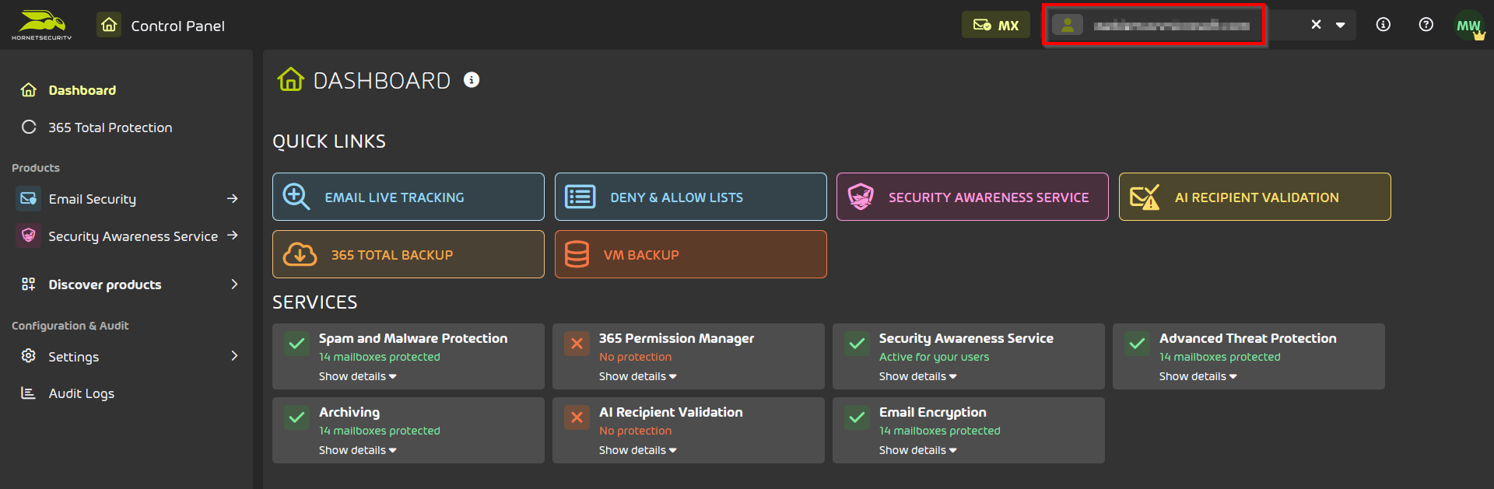1494x489 pixels.
Task: Show details for Spam and Malware Protection
Action: pos(357,376)
